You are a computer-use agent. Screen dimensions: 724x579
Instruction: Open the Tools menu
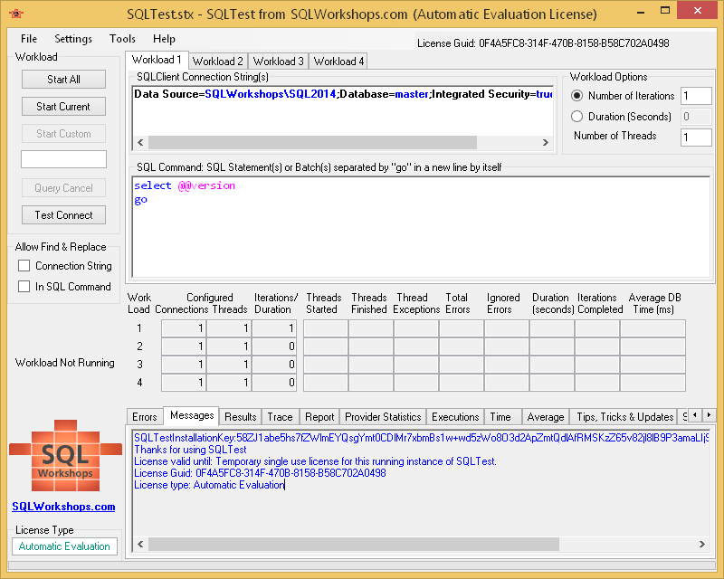(122, 39)
